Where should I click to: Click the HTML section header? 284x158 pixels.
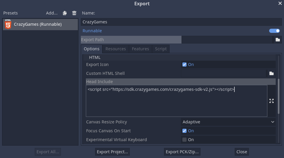95,57
